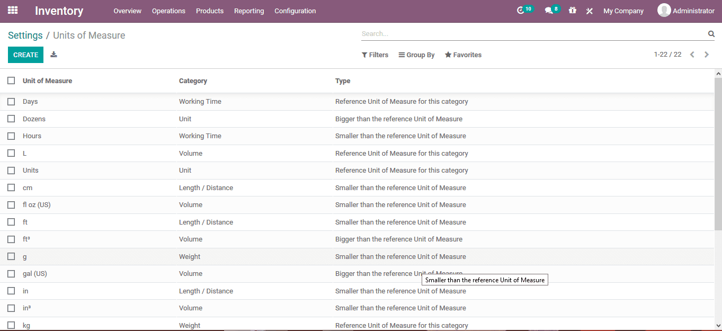Viewport: 722px width, 331px height.
Task: Select the checkbox next to kg
Action: click(11, 325)
